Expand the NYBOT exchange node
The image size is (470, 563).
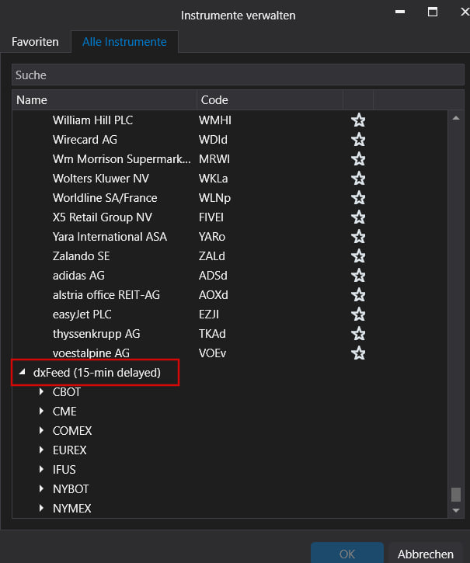(x=41, y=488)
